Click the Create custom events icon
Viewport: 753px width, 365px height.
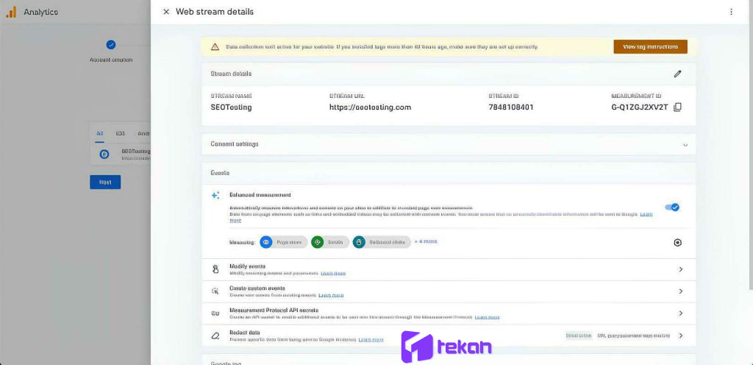pos(215,291)
